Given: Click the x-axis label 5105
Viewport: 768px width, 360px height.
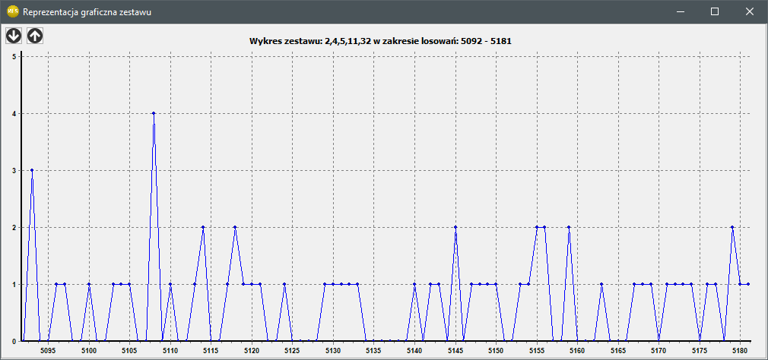Looking at the screenshot, I should [x=129, y=351].
